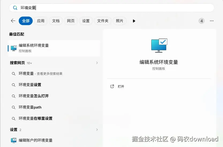Click search icon beside 环境变量在哪里设置
Screen dimensions: 223x147
click(x=13, y=119)
